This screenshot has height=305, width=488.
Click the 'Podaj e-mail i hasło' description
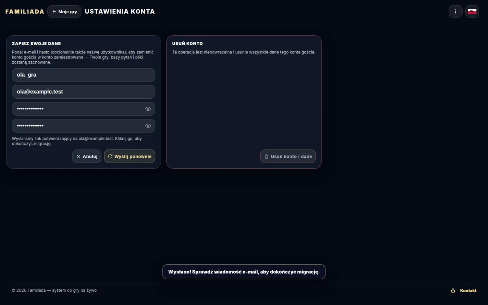pyautogui.click(x=83, y=57)
